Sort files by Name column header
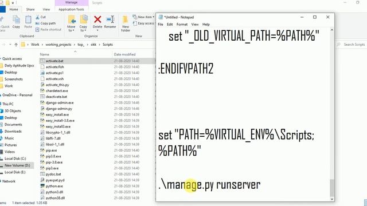Image resolution: width=367 pixels, height=206 pixels. [x=45, y=54]
